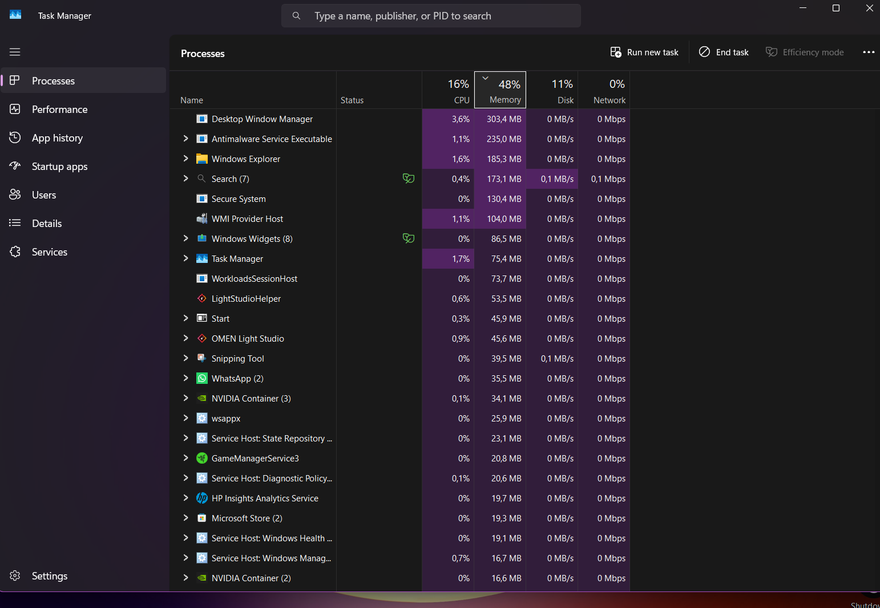Expand the Antimalware Service Executable group
This screenshot has height=608, width=880.
tap(185, 139)
